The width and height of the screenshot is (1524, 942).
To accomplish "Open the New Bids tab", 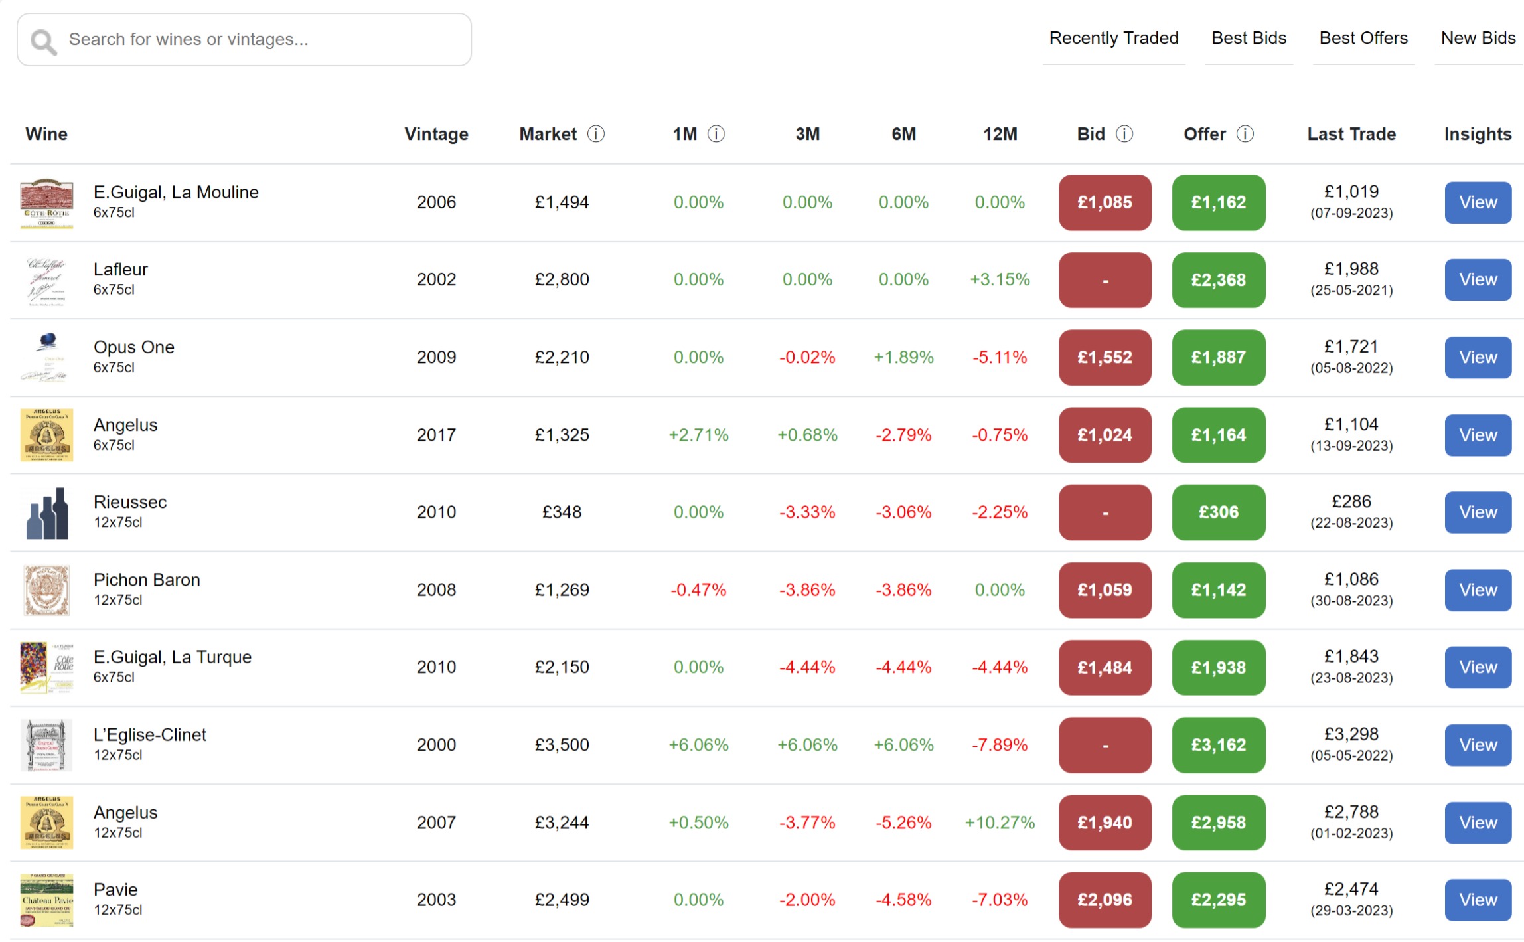I will pyautogui.click(x=1478, y=39).
